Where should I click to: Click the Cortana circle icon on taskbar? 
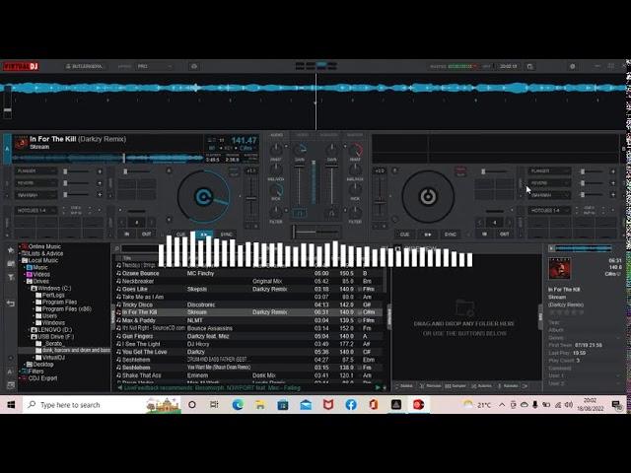coord(192,405)
